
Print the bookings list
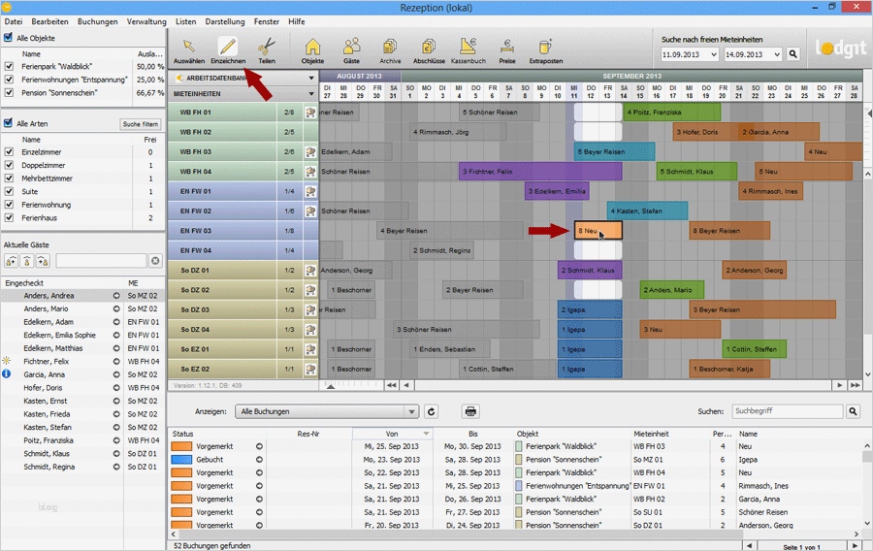(470, 411)
